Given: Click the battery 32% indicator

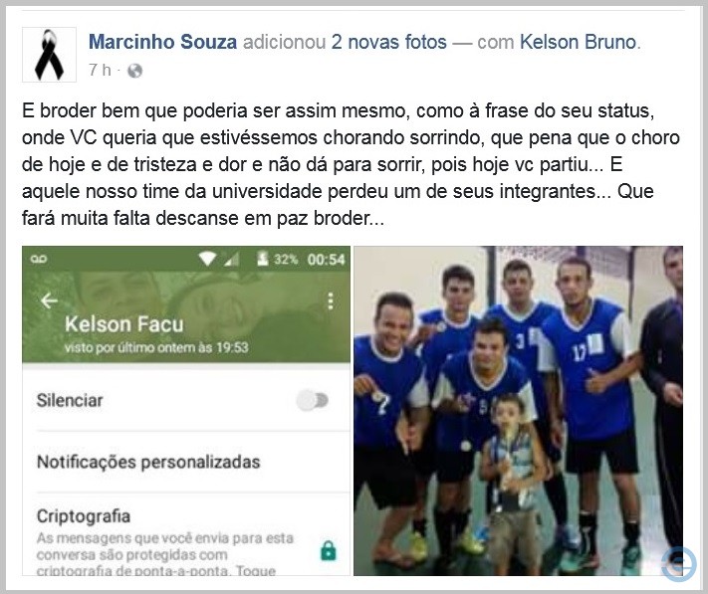Looking at the screenshot, I should pyautogui.click(x=277, y=259).
